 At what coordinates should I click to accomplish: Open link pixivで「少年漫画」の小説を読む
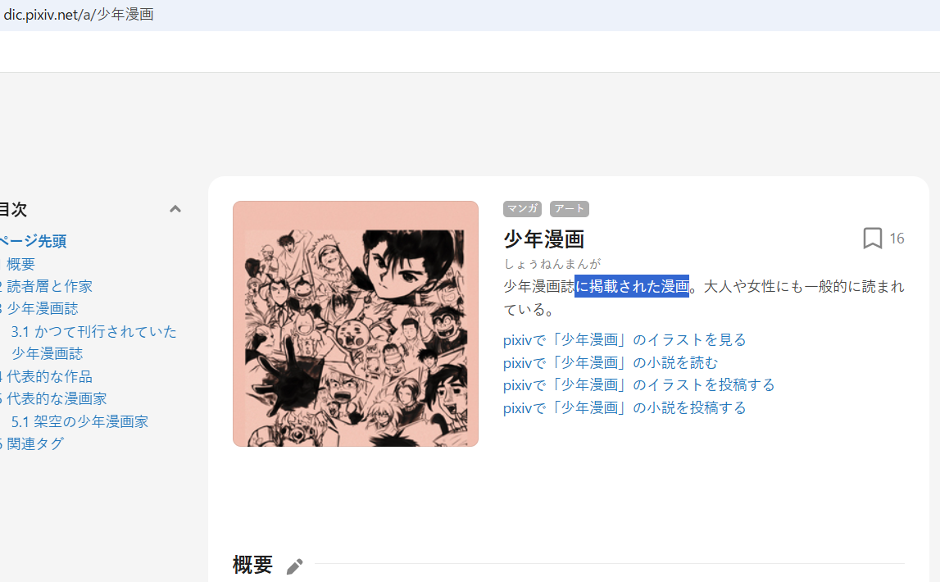coord(611,362)
